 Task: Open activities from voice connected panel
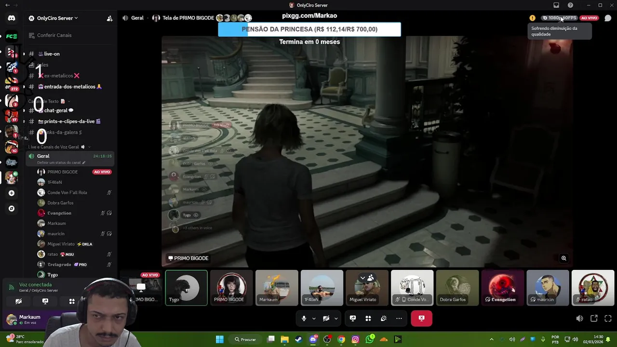point(72,301)
